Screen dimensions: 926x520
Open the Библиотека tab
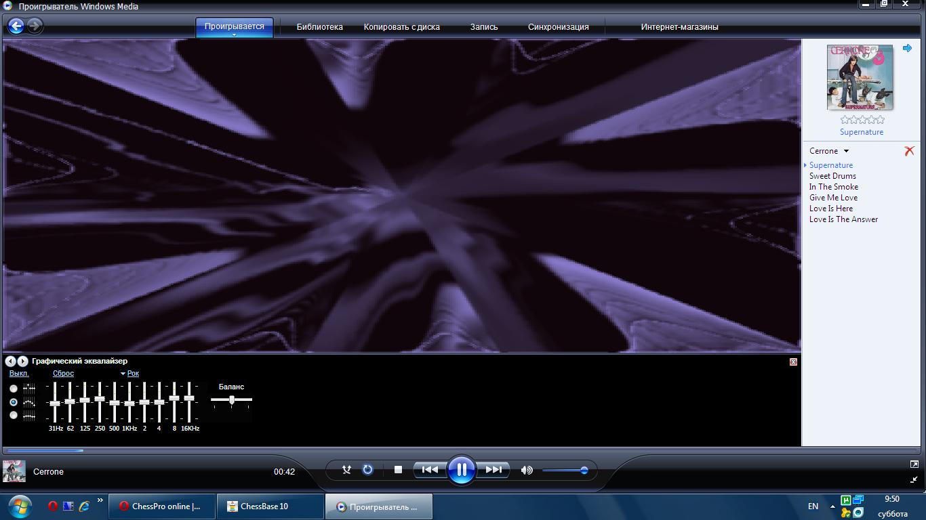(x=319, y=27)
